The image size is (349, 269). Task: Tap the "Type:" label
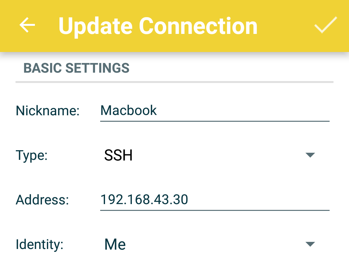point(32,156)
